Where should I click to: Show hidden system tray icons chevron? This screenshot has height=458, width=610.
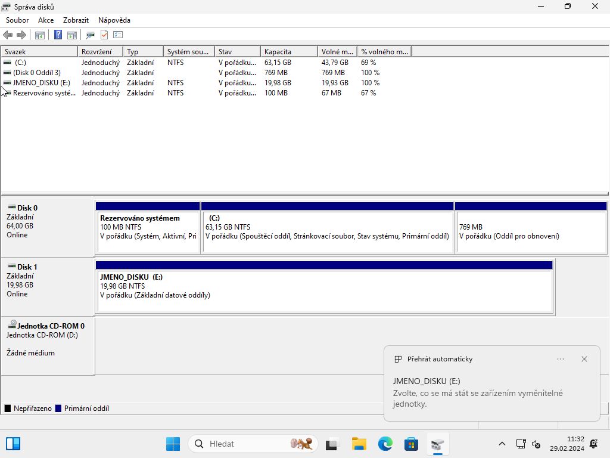(502, 444)
